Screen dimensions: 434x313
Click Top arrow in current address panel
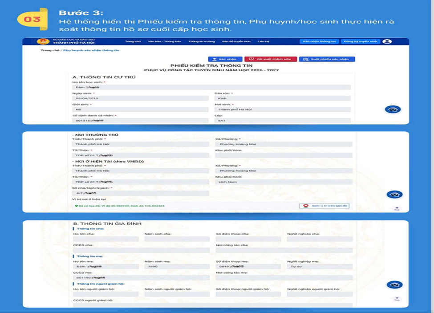[397, 208]
